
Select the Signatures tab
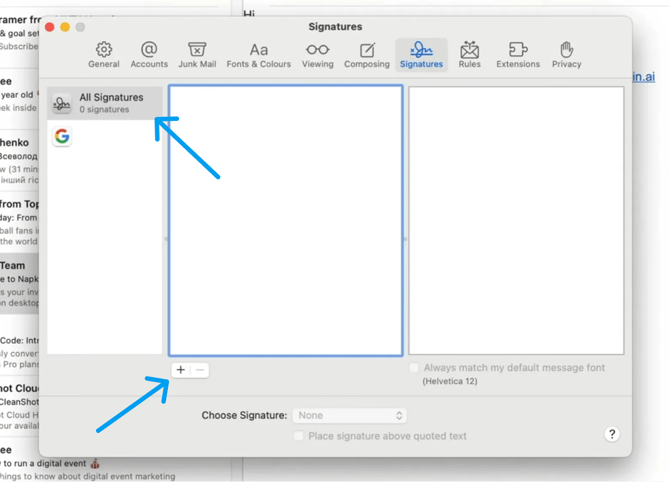421,55
